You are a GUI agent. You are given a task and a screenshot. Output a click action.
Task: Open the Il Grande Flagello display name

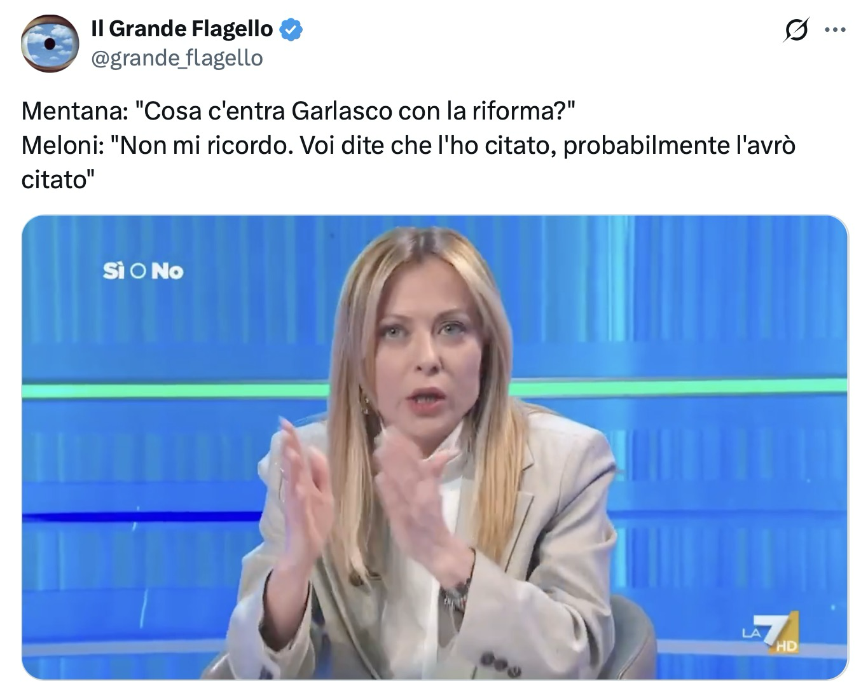tap(182, 29)
